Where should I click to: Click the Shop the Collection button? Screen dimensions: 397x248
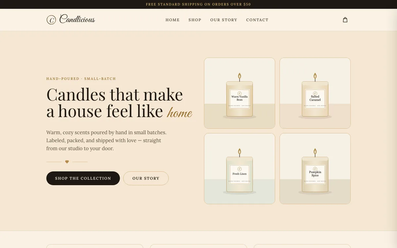(x=83, y=178)
